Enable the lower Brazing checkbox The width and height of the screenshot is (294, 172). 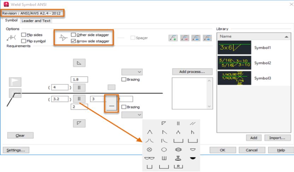pyautogui.click(x=124, y=107)
